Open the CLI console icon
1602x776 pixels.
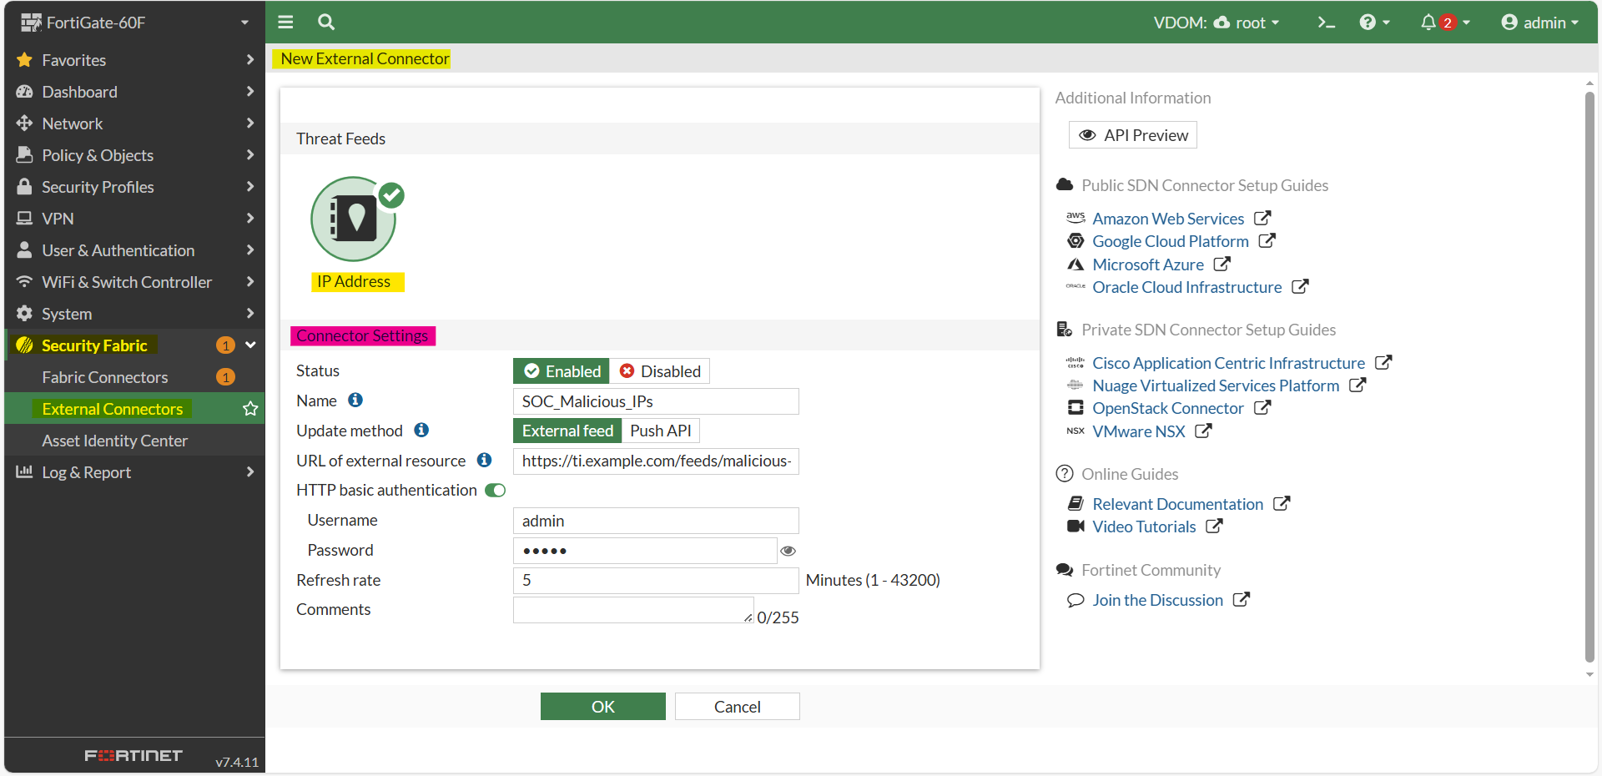pyautogui.click(x=1326, y=23)
